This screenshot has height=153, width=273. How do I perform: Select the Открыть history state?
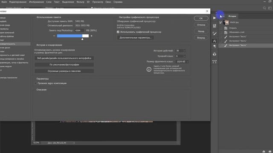pyautogui.click(x=246, y=28)
